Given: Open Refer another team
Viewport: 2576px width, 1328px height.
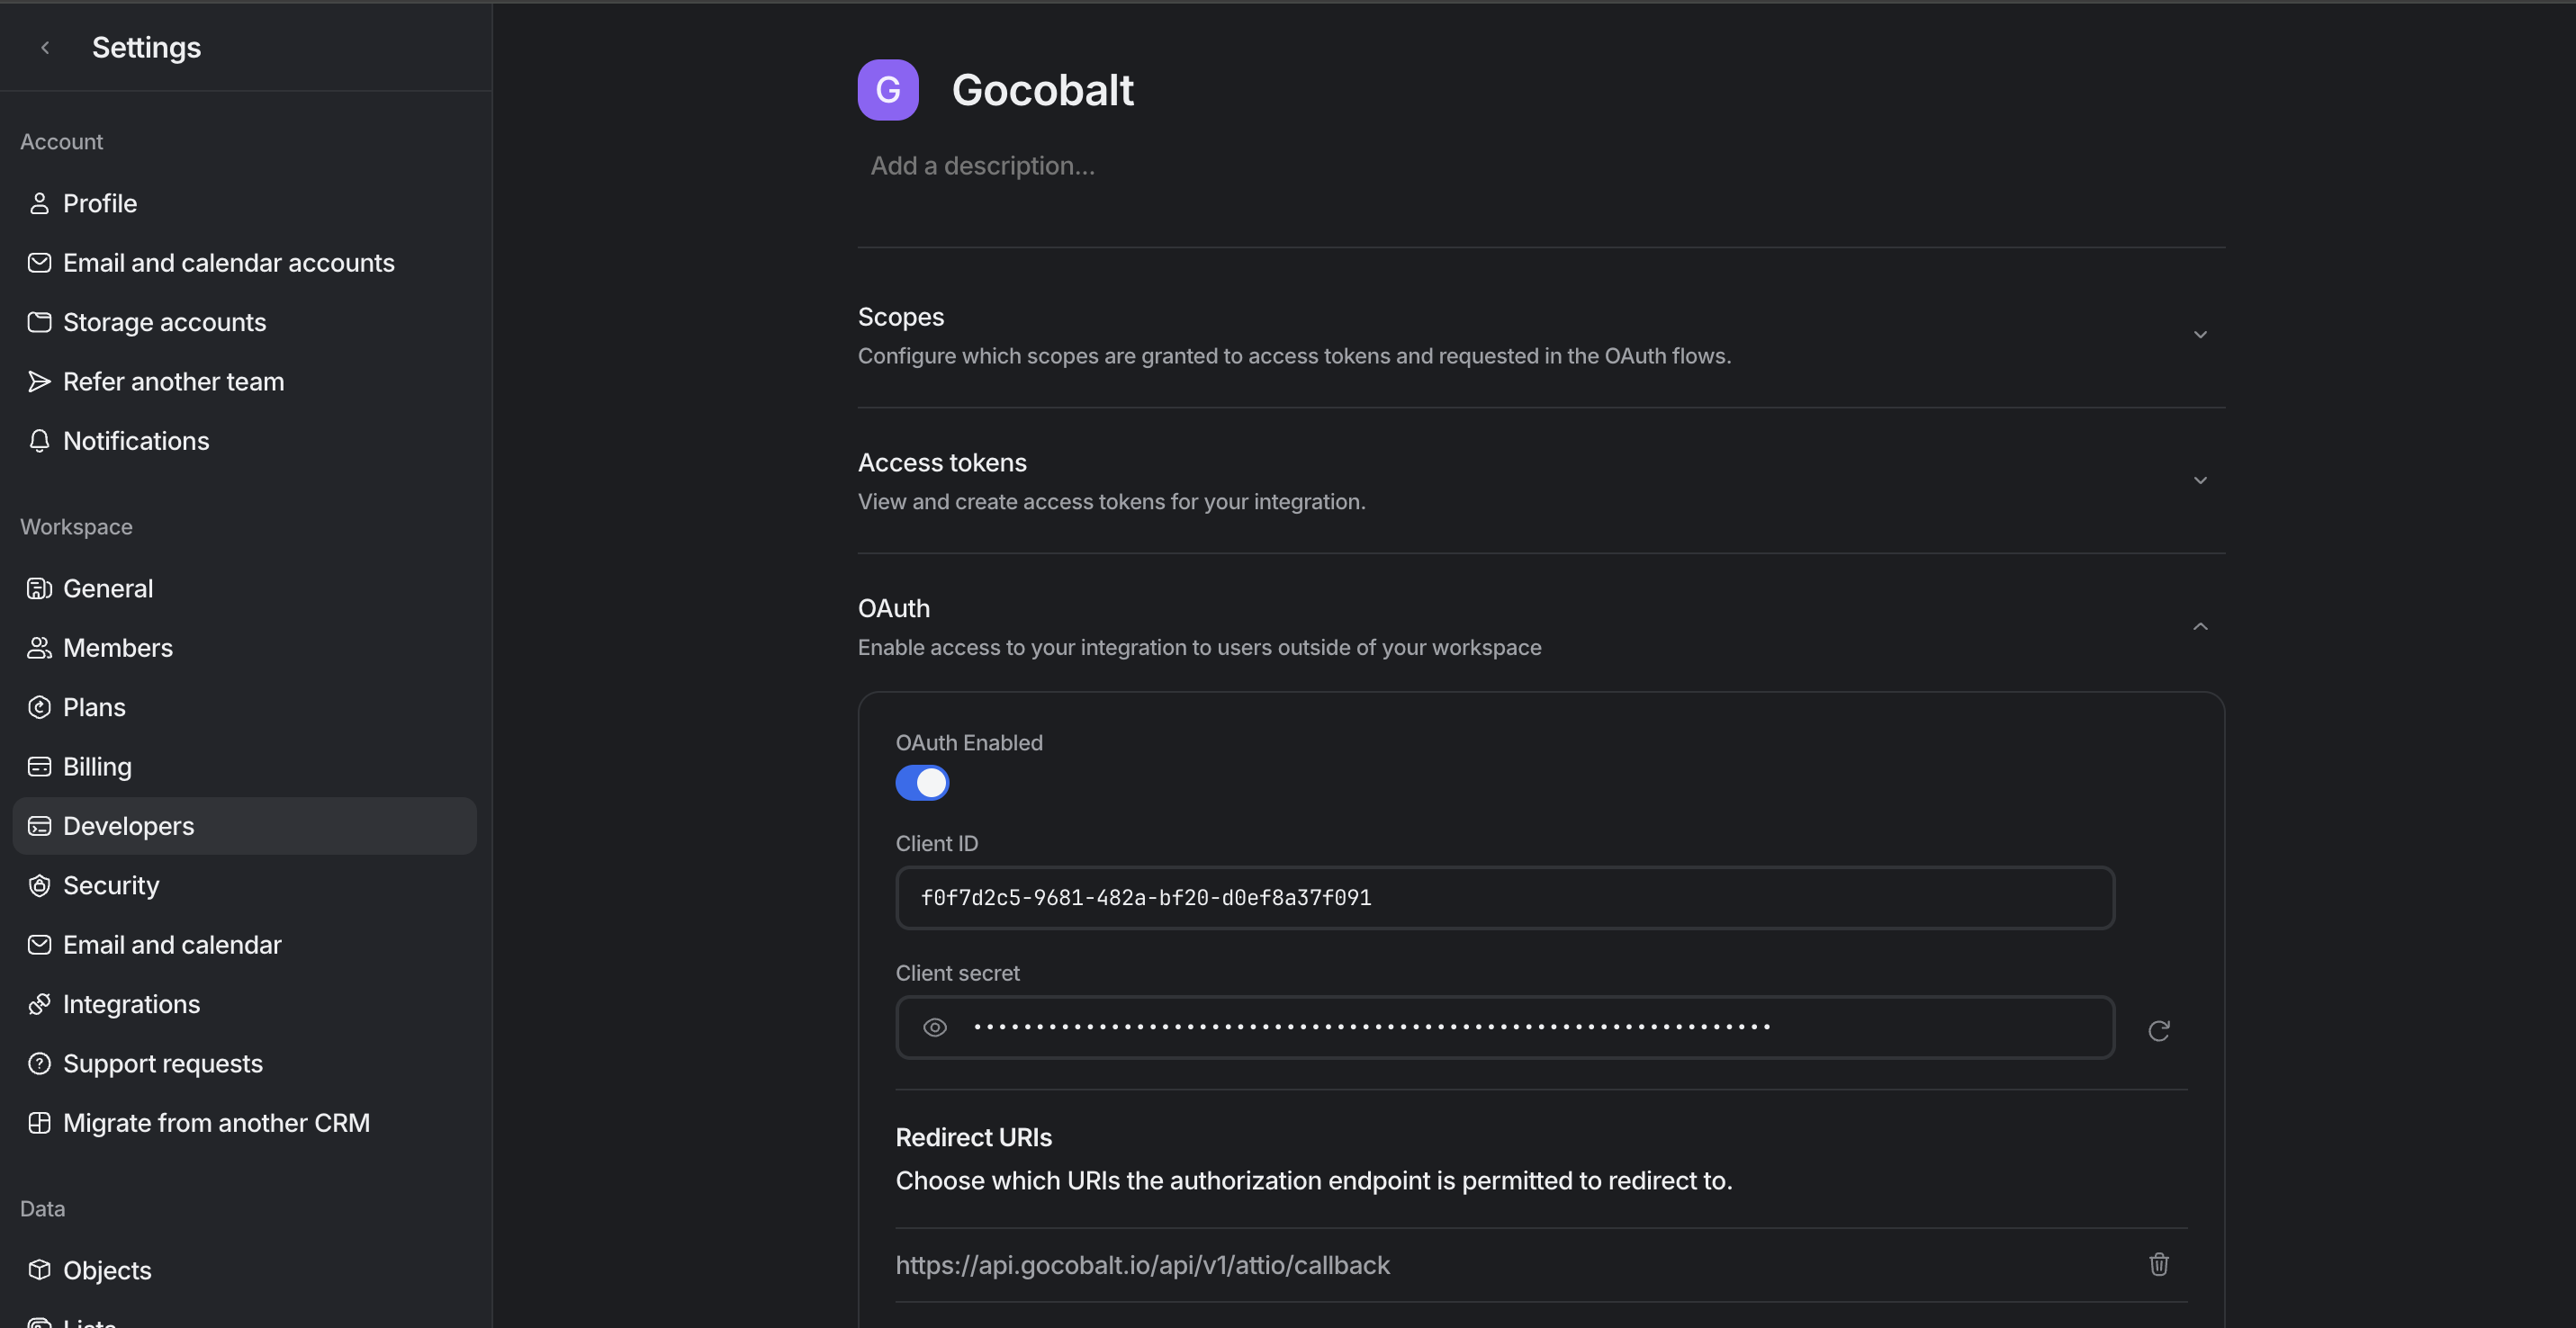Looking at the screenshot, I should pos(173,381).
